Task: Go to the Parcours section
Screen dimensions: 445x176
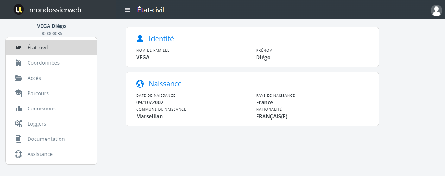Action: pyautogui.click(x=38, y=93)
